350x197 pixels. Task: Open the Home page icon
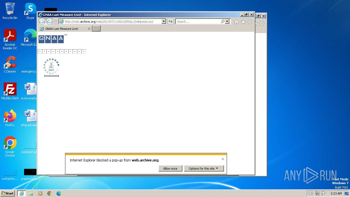coord(237,22)
